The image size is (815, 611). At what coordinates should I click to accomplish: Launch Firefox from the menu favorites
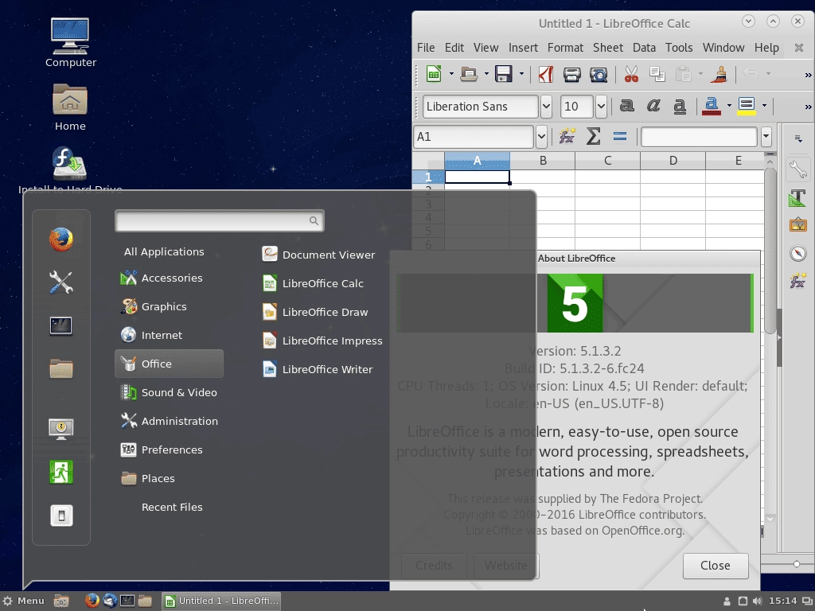tap(61, 239)
